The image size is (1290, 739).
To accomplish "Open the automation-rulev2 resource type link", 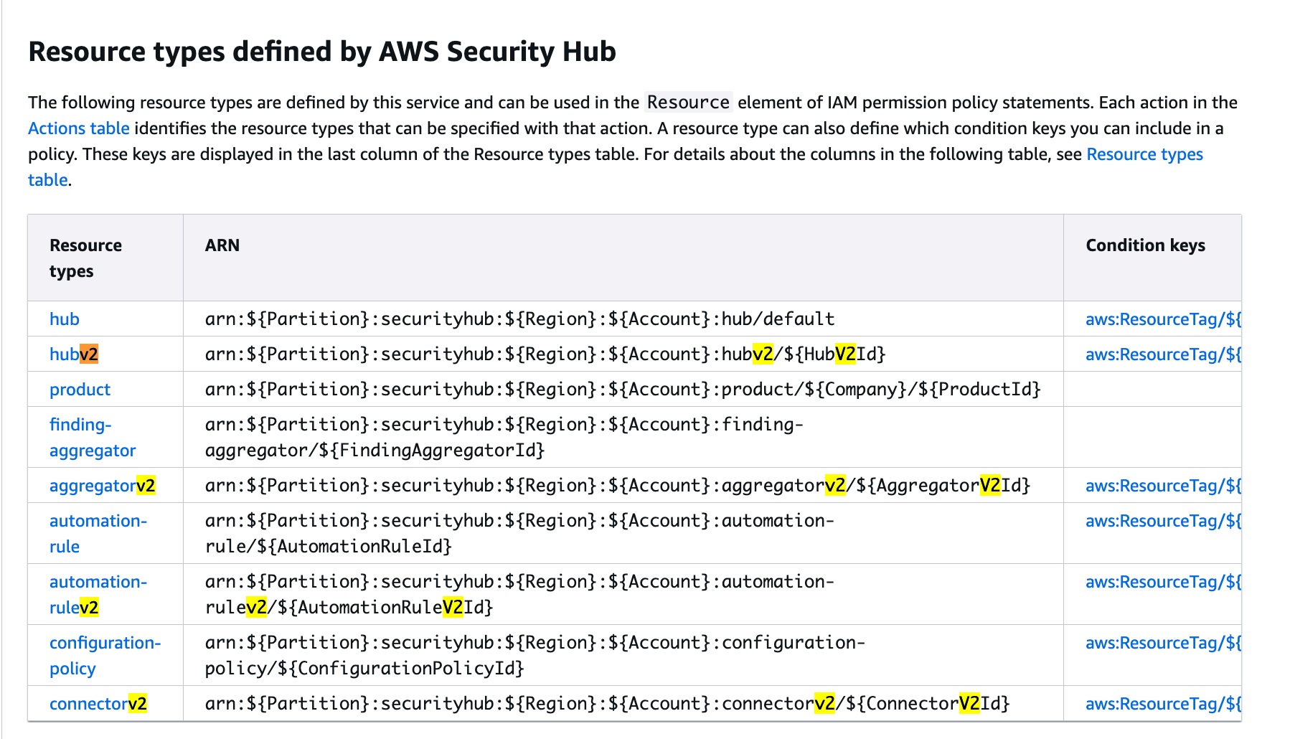I will 98,595.
